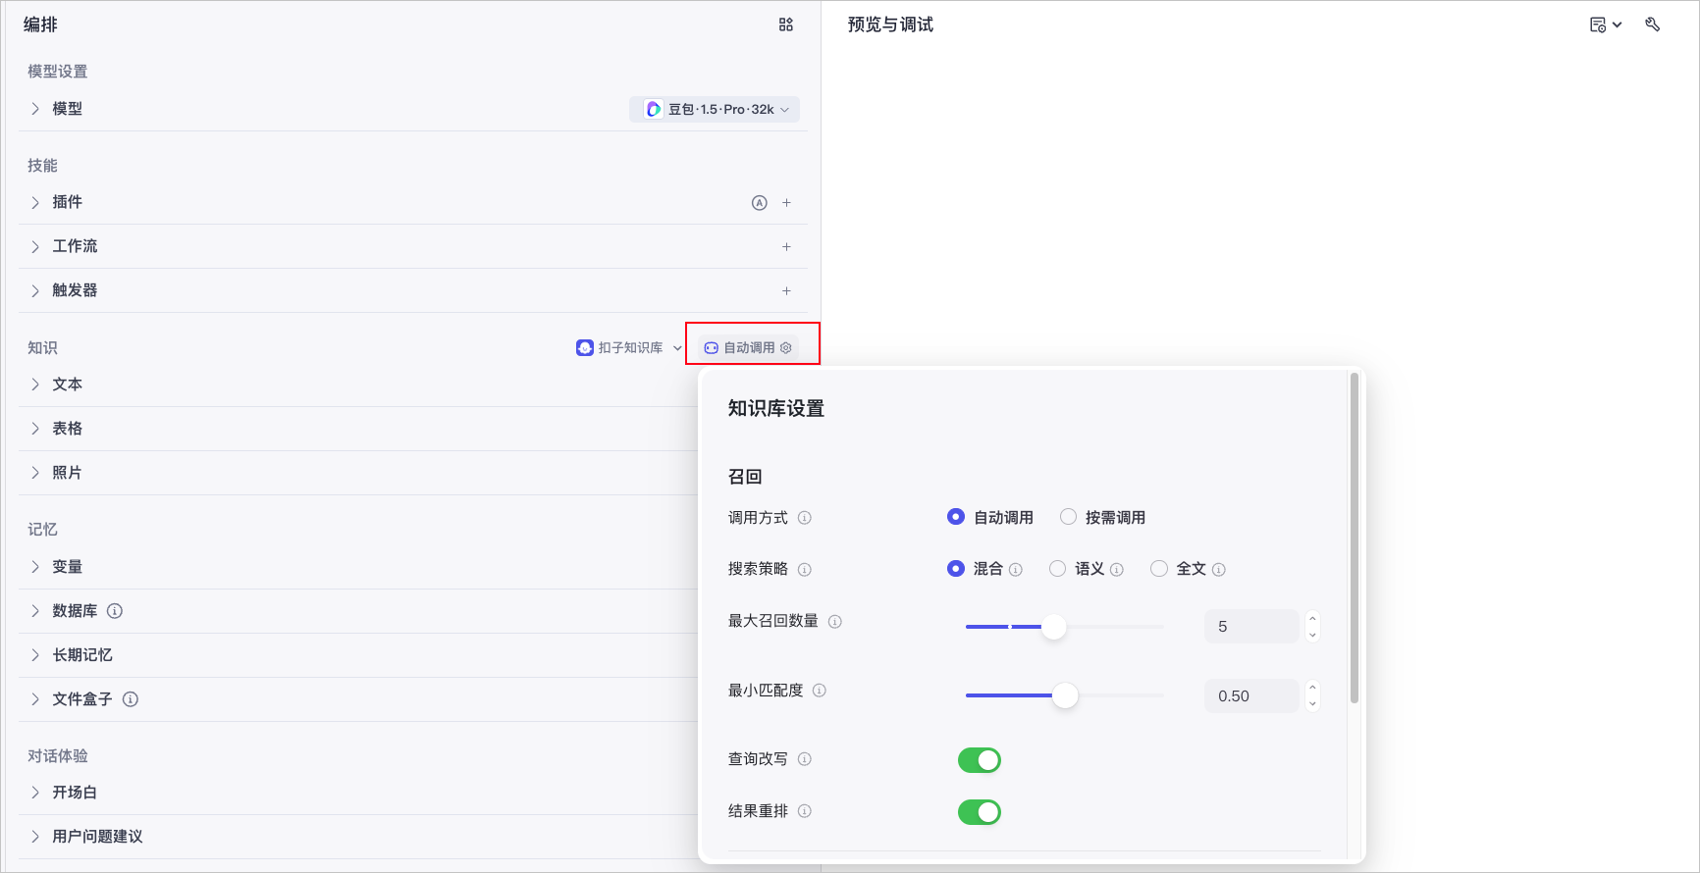
Task: Click the info icon beside 最大召回数量
Action: [x=835, y=622]
